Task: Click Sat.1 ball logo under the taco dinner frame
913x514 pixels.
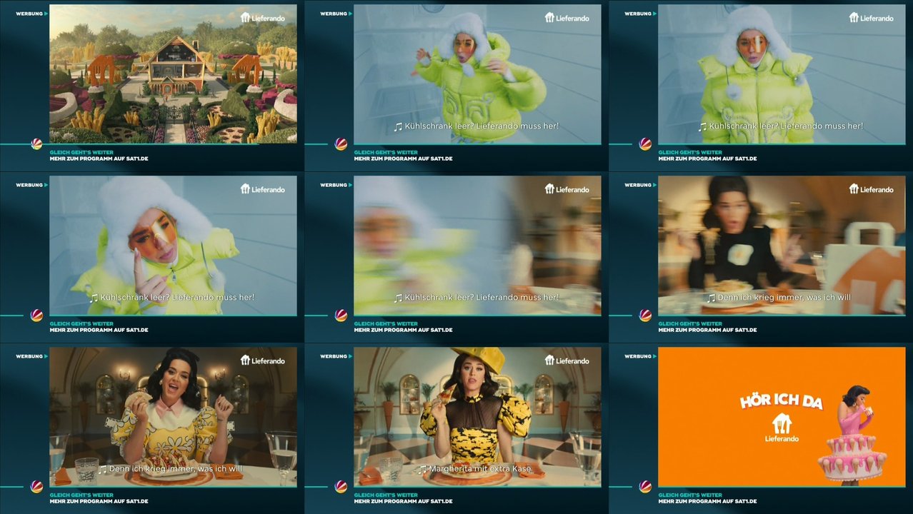Action: click(37, 486)
